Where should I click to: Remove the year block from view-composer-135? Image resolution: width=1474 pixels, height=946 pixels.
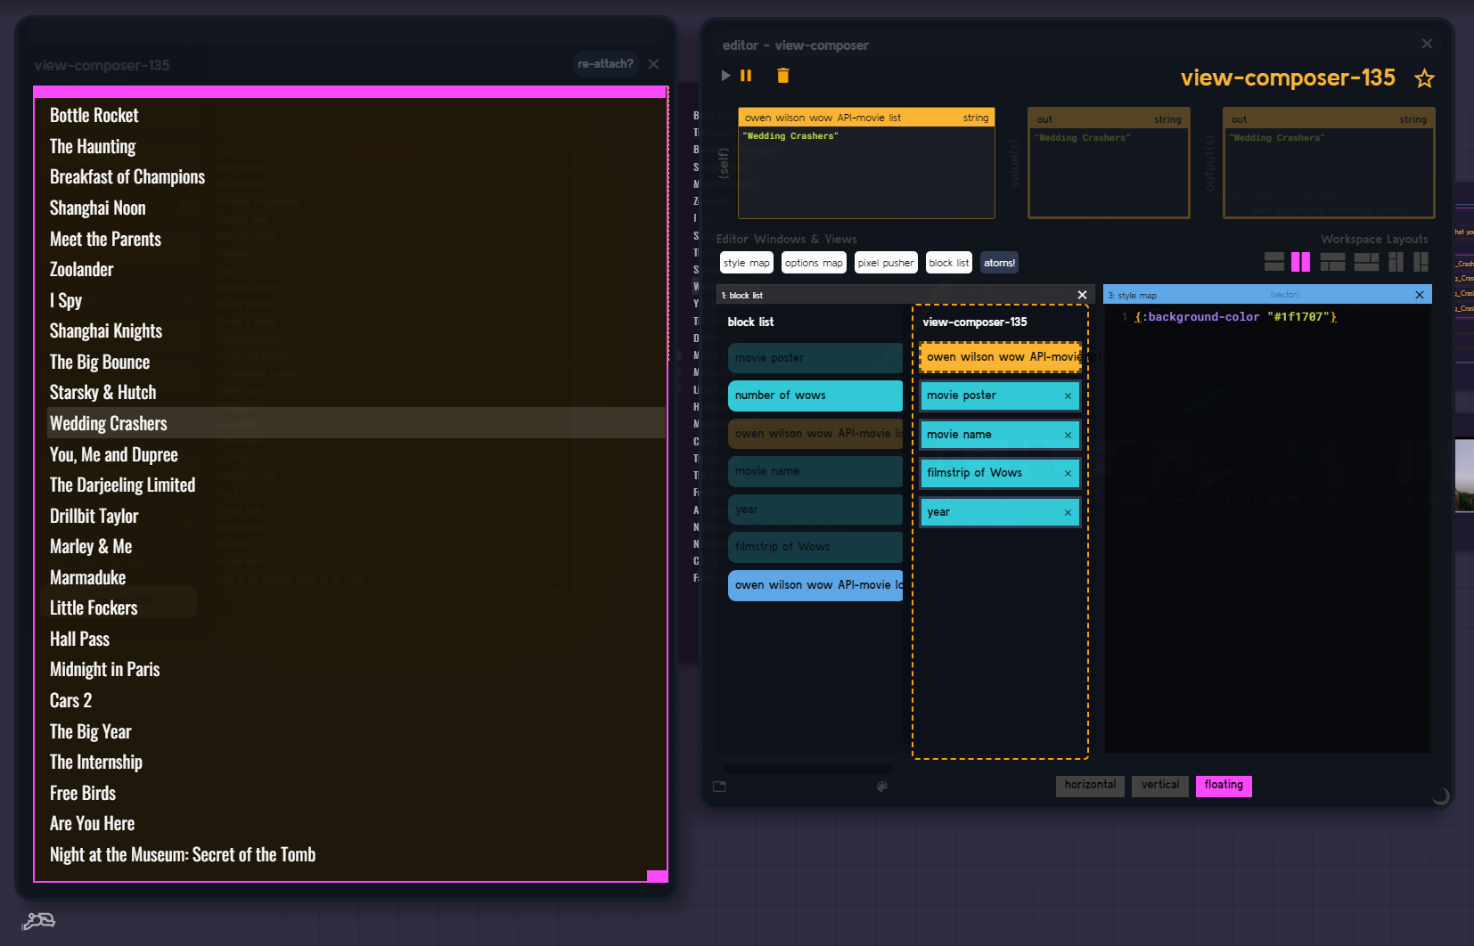[x=1068, y=512]
